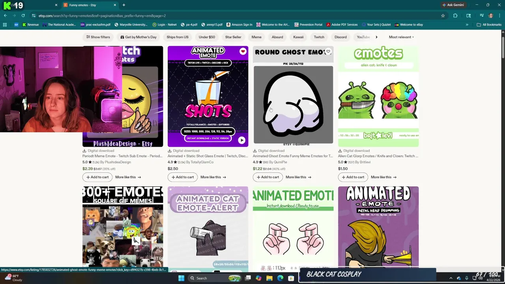More like this for Shot Glass Emote
The height and width of the screenshot is (284, 505).
coord(213,177)
